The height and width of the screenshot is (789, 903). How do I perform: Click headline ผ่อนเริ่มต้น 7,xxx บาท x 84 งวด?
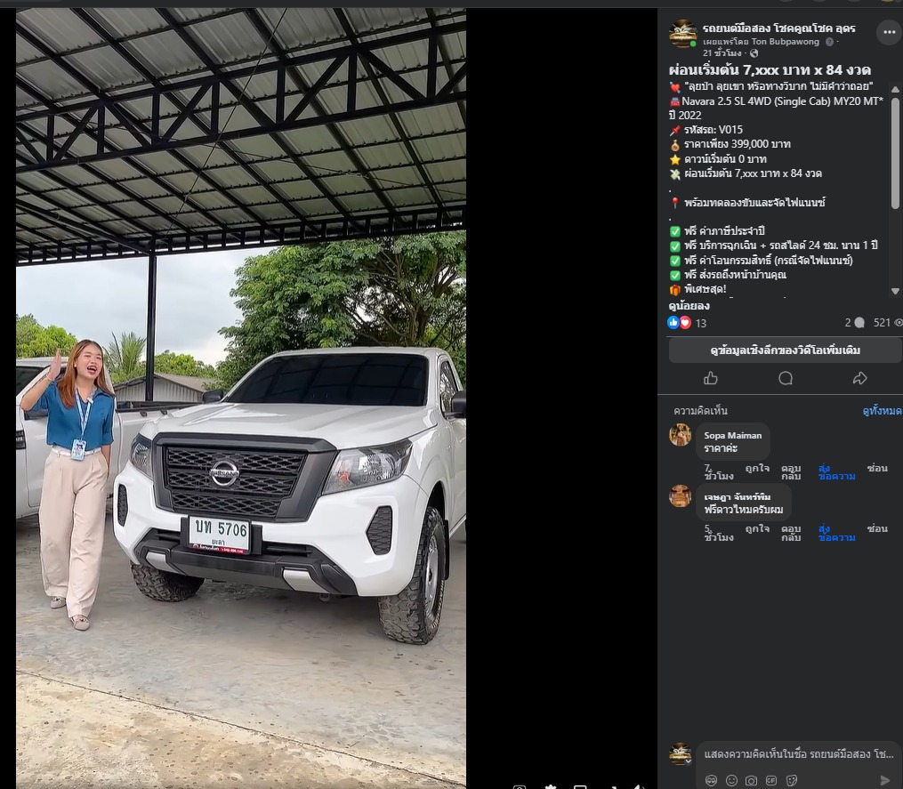point(770,70)
